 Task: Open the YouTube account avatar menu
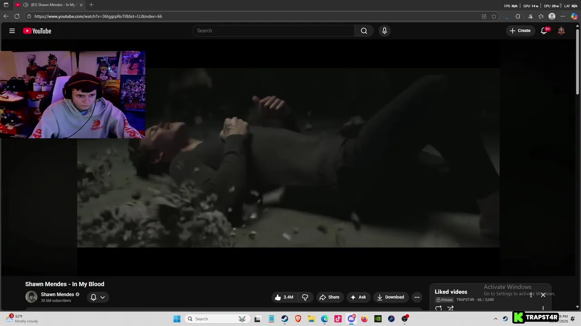tap(561, 31)
